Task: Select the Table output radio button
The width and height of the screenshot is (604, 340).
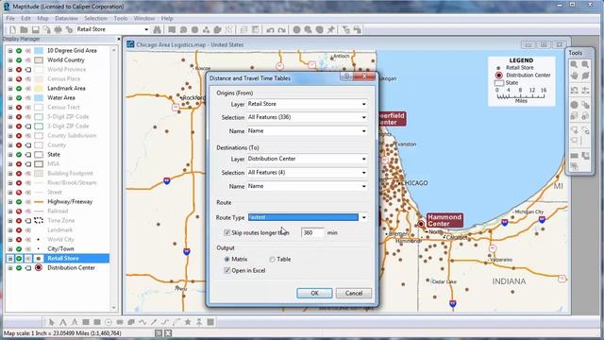Action: pos(272,260)
